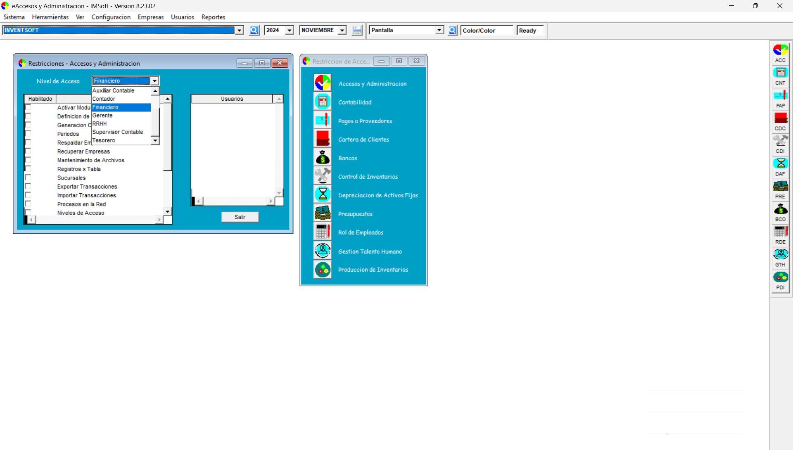Open the Cartera de Clientes icon

323,139
